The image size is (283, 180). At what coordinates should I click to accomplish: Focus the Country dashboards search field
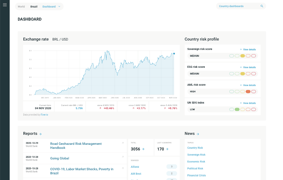point(241,6)
